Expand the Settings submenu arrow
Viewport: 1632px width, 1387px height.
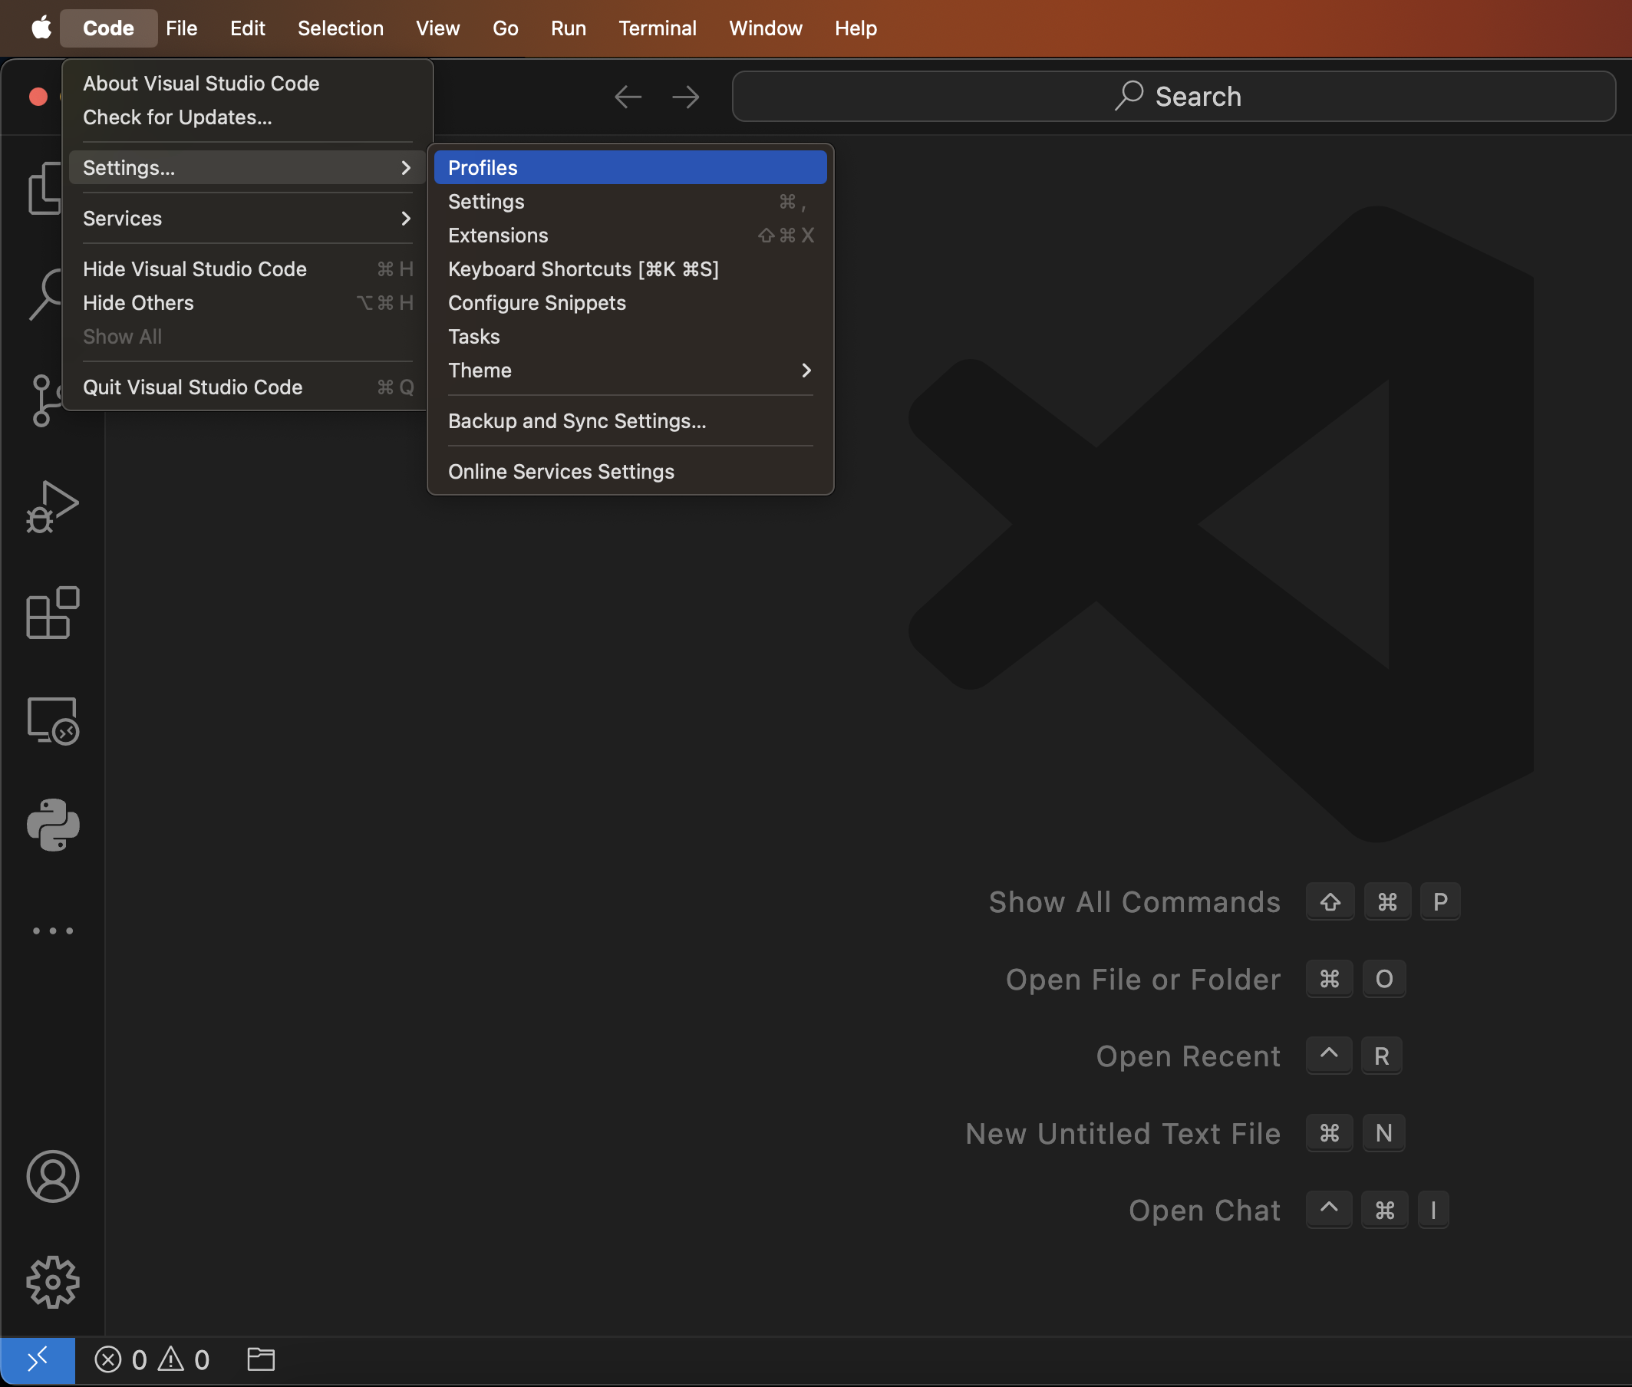(x=406, y=167)
